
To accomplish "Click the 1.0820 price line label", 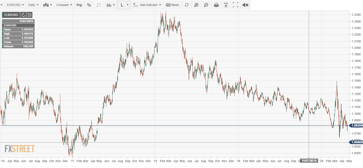I will (x=356, y=126).
